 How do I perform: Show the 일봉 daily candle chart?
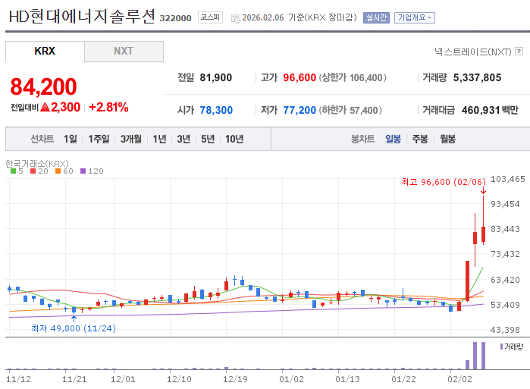393,139
